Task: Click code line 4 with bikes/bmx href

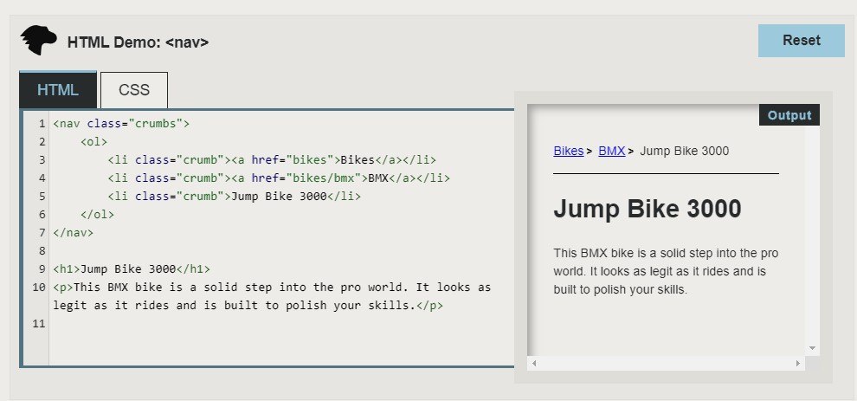Action: coord(279,178)
